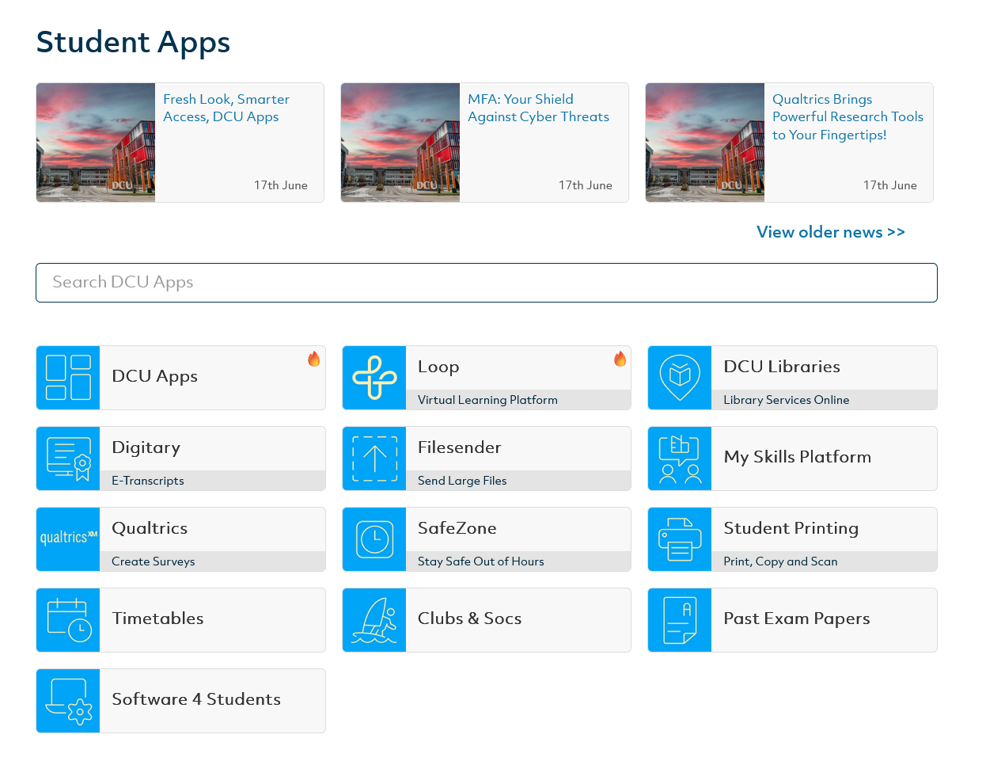The image size is (986, 765).
Task: Open the My Skills Platform icon
Action: click(x=680, y=459)
